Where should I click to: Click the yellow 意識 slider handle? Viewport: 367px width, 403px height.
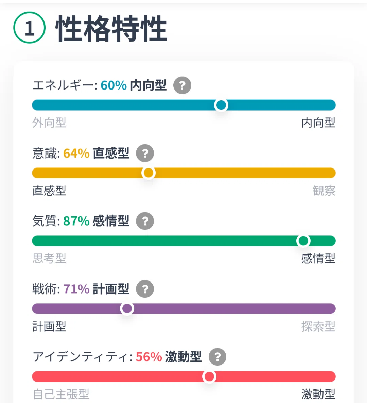click(148, 173)
